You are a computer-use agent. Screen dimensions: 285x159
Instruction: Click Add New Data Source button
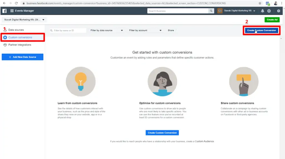coord(23,57)
